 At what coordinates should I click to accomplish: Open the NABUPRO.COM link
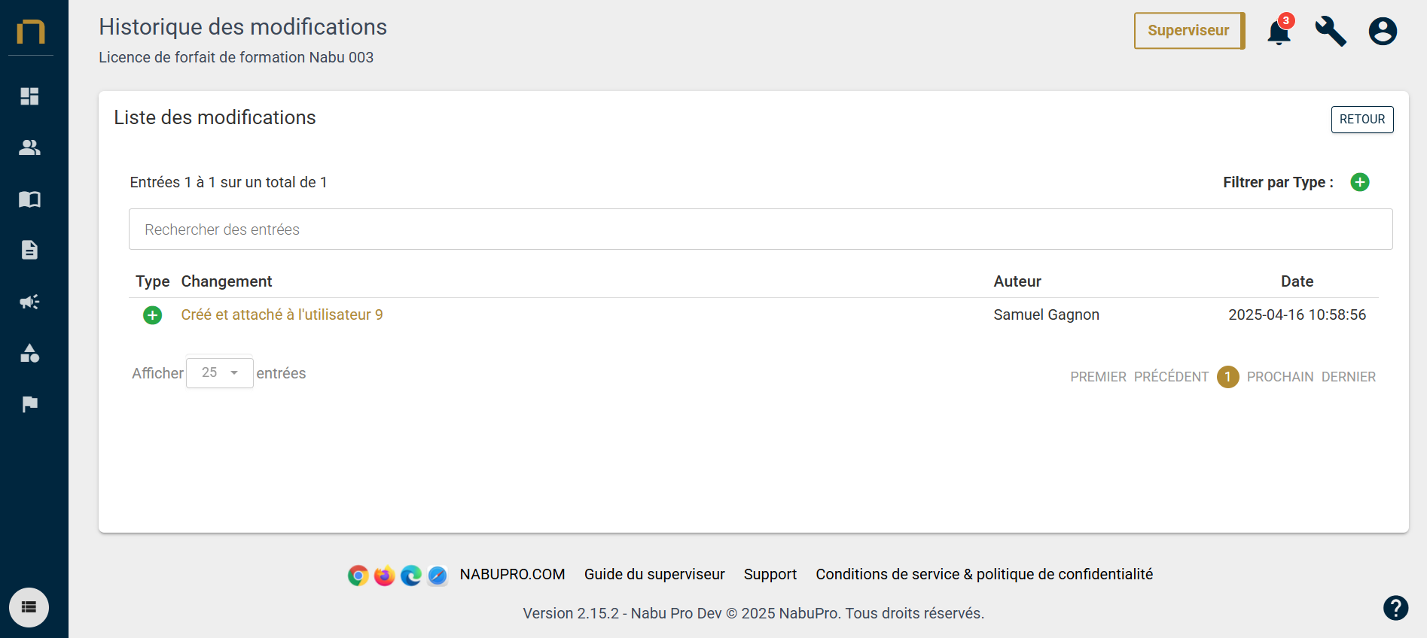pyautogui.click(x=512, y=574)
